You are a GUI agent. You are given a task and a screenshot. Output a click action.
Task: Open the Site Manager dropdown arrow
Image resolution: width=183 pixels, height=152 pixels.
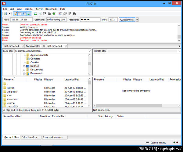coord(10,14)
